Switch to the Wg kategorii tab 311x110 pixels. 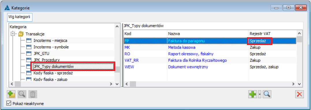[19, 17]
